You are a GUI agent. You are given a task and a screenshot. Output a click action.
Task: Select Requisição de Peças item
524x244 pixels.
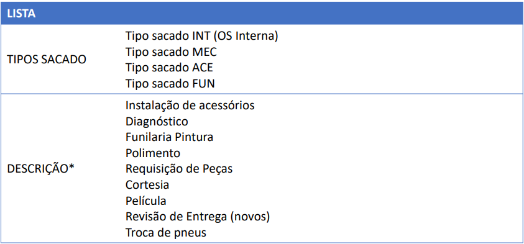pos(179,169)
